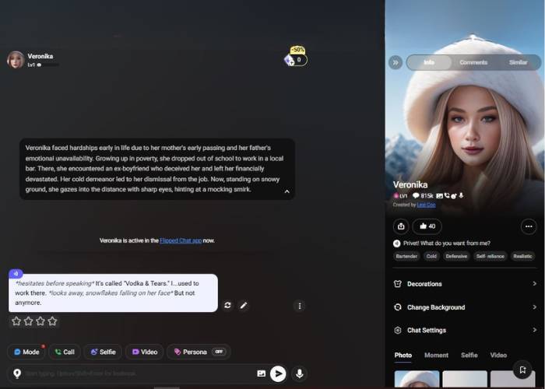Screen dimensions: 545x389
Task: Send the message with the arrow button
Action: click(278, 374)
